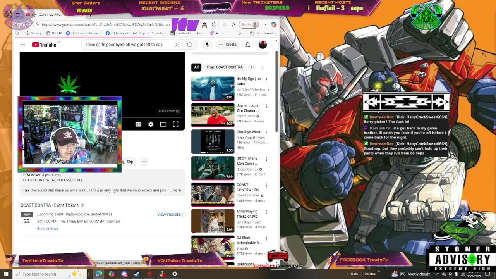Open the taskbar Settings gear
496x279 pixels.
pyautogui.click(x=175, y=274)
